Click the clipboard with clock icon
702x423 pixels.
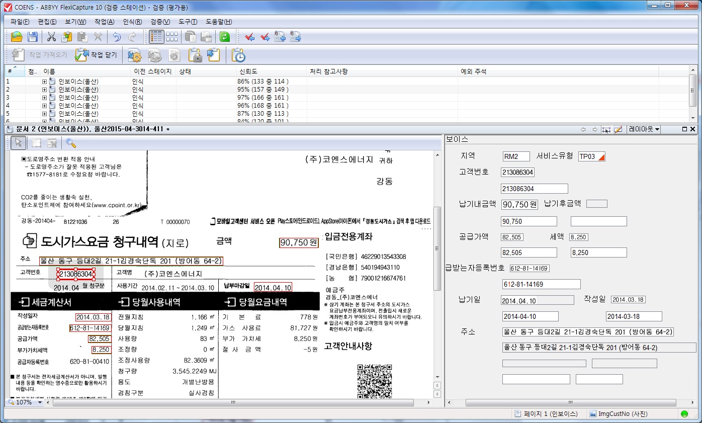(238, 55)
